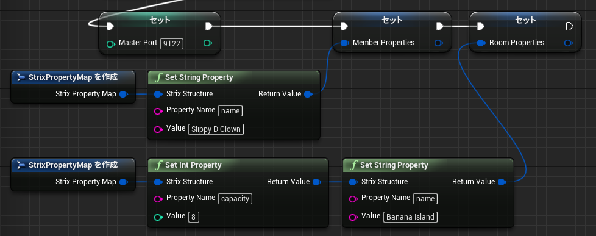Select the Master Port Set node header
596x236 pixels.
tap(160, 21)
